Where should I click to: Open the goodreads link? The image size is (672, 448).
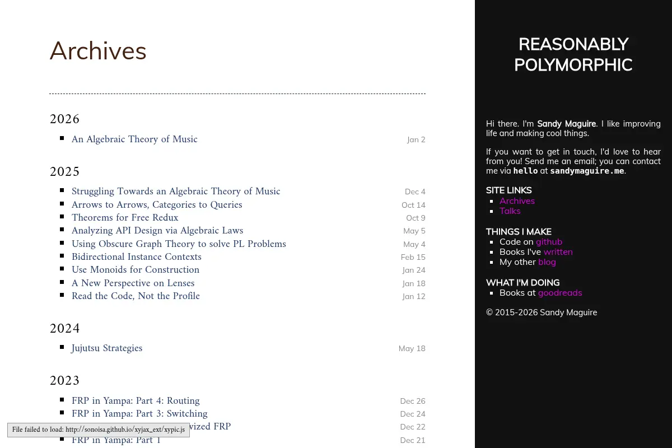(x=560, y=292)
